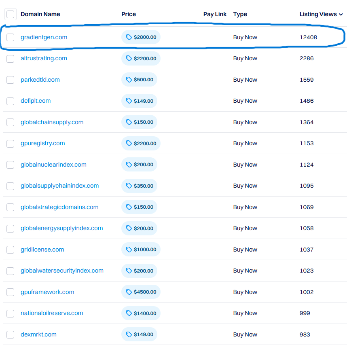Screen dimensions: 347x347
Task: Open nationaloilreserve.com link
Action: (52, 313)
